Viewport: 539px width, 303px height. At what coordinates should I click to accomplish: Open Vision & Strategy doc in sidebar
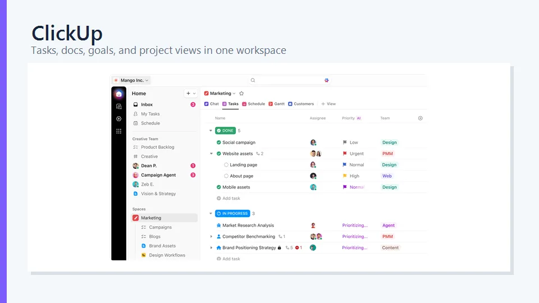pyautogui.click(x=158, y=194)
